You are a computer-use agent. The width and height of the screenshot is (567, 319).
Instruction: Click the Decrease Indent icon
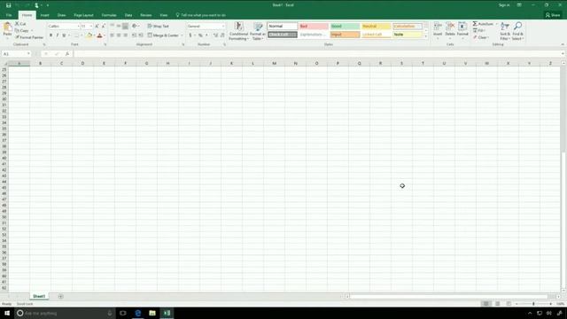point(134,35)
